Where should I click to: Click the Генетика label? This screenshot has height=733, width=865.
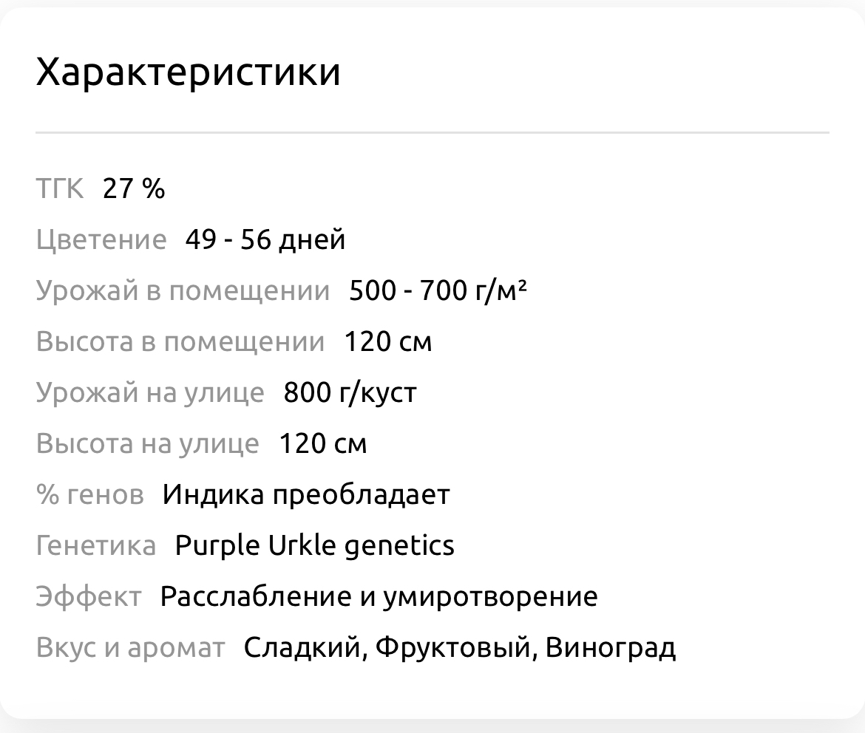(x=96, y=546)
